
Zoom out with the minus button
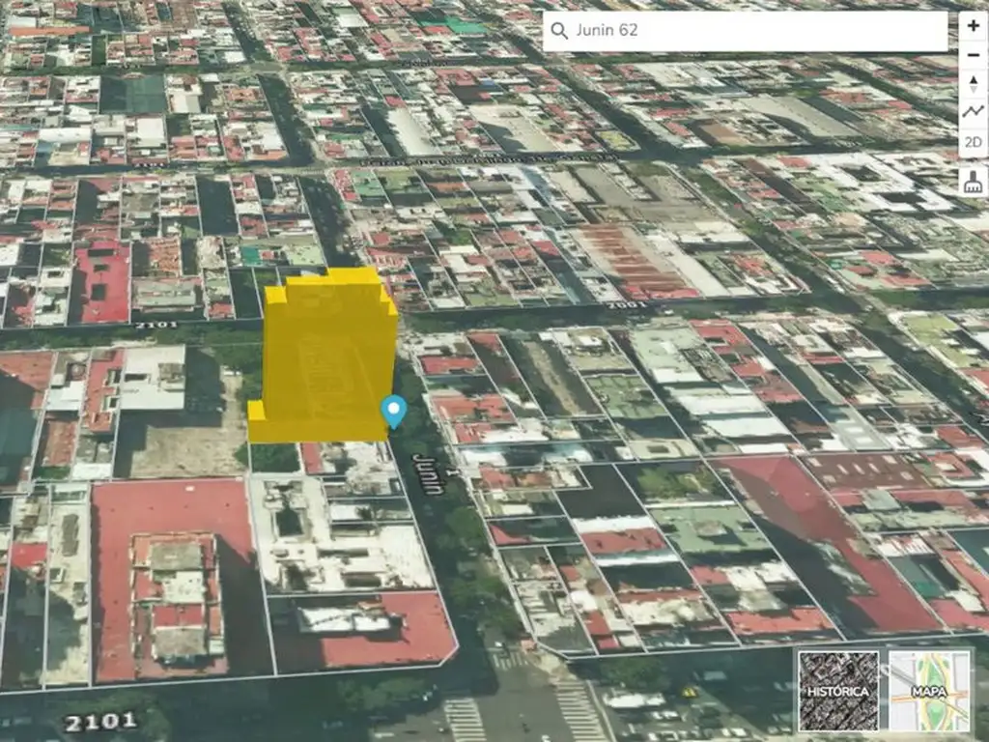pos(973,55)
